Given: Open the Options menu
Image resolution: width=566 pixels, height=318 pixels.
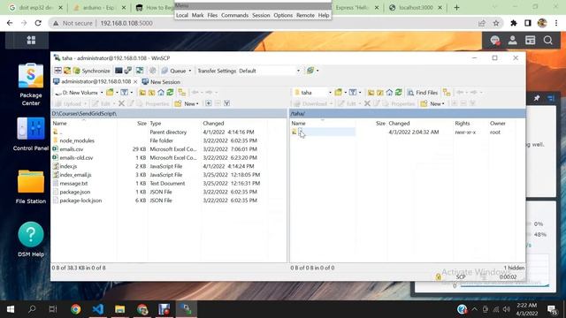Looking at the screenshot, I should click(x=283, y=15).
